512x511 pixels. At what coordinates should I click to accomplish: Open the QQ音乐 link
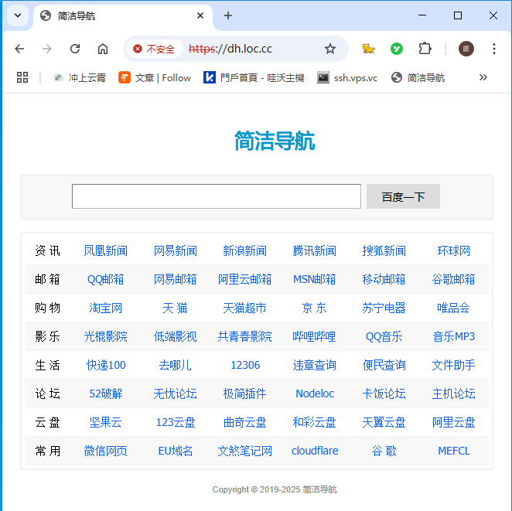point(384,336)
